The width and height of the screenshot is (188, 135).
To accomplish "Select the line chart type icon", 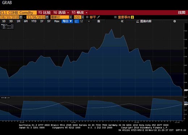I will [x=76, y=21].
